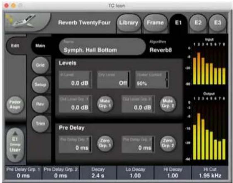Select Out Level Grp. 2 field

pos(138,104)
